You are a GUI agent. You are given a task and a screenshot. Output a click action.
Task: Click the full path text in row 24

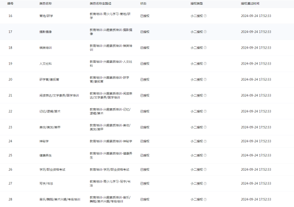click(x=111, y=141)
